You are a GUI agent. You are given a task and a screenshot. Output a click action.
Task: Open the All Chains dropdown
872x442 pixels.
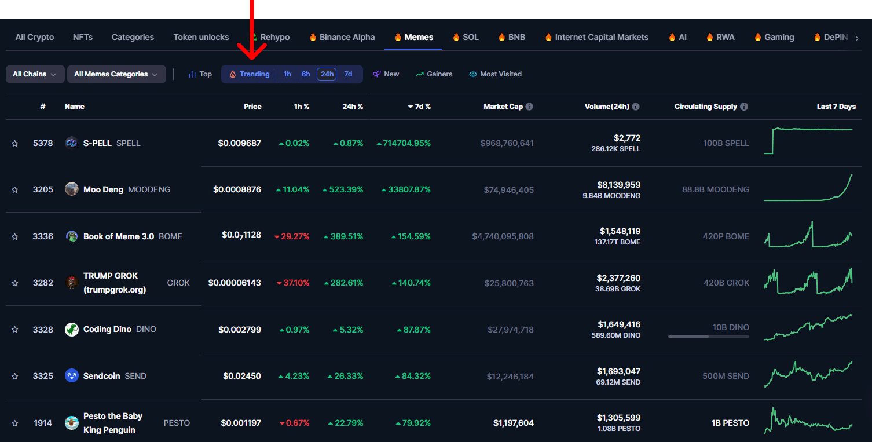click(x=35, y=74)
